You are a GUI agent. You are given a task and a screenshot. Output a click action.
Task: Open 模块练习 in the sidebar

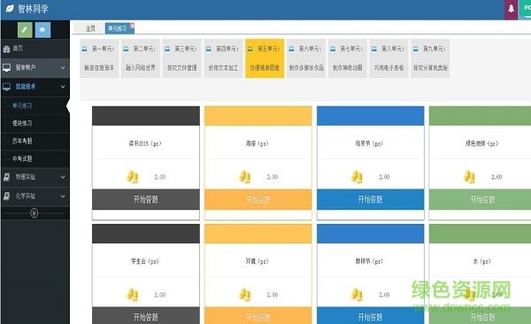(35, 123)
